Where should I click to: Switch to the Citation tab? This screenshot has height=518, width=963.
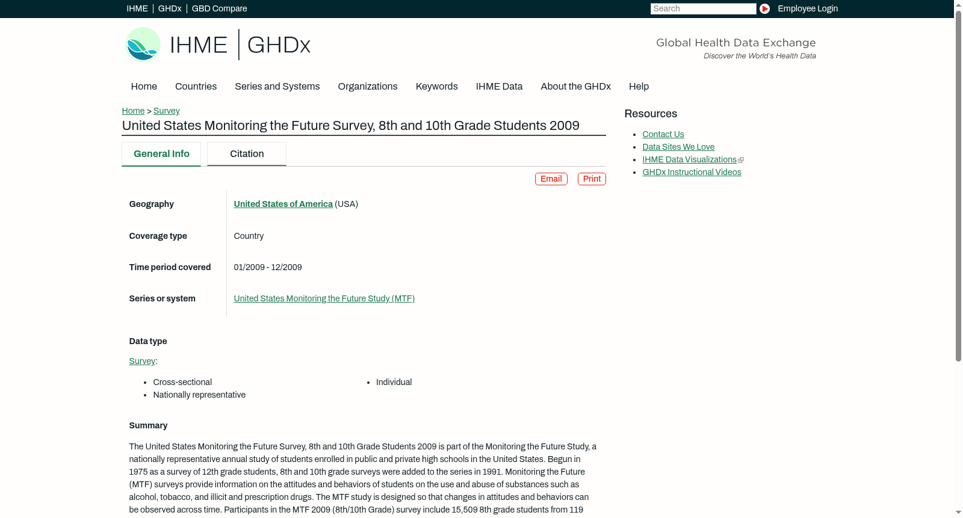(247, 154)
